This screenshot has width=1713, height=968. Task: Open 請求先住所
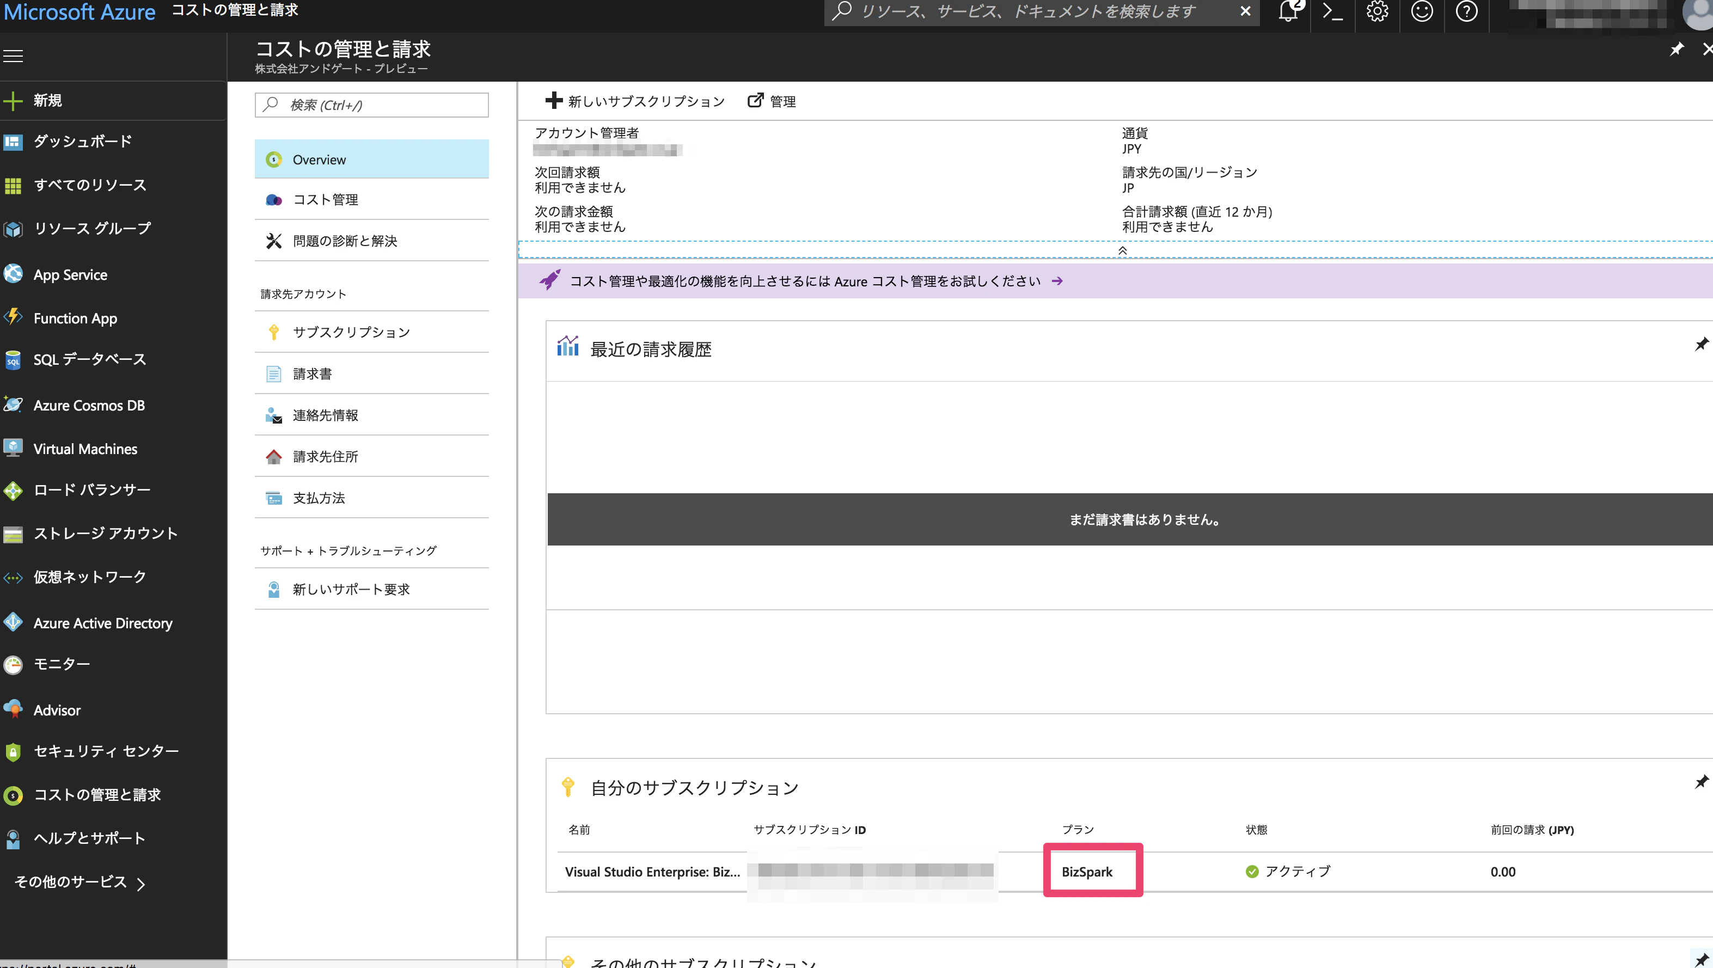point(372,457)
